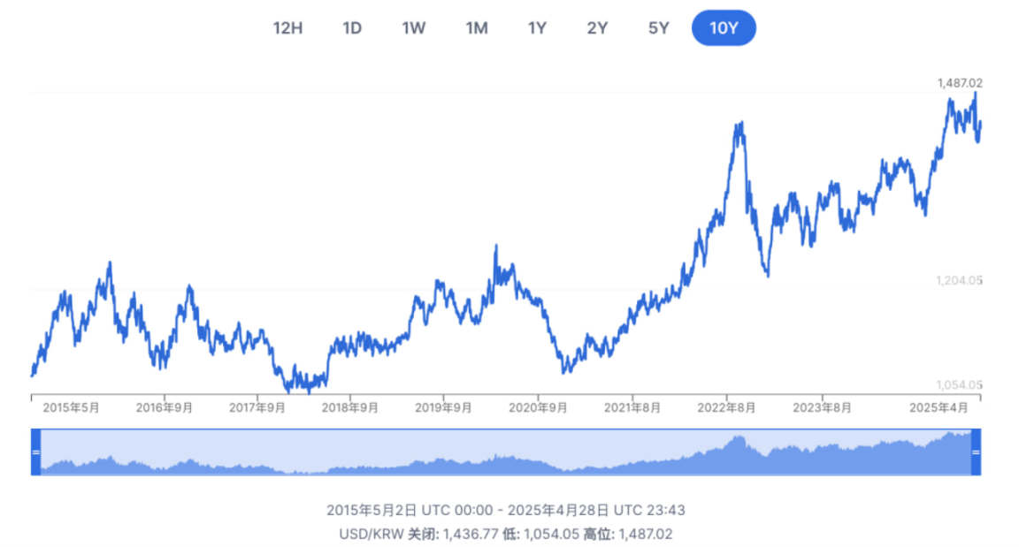Switch to the 1Y view
The width and height of the screenshot is (1019, 547).
tap(537, 27)
